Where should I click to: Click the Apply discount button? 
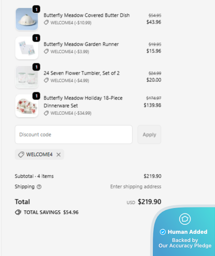149,134
